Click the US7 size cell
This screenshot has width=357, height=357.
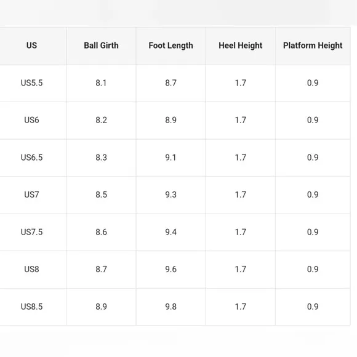tap(31, 195)
